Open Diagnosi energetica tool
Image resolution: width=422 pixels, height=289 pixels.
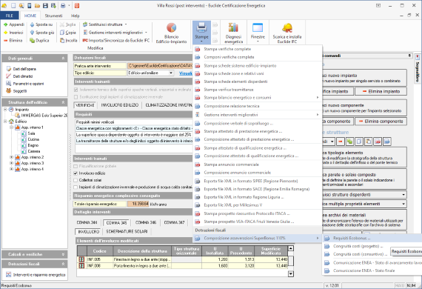tap(234, 33)
